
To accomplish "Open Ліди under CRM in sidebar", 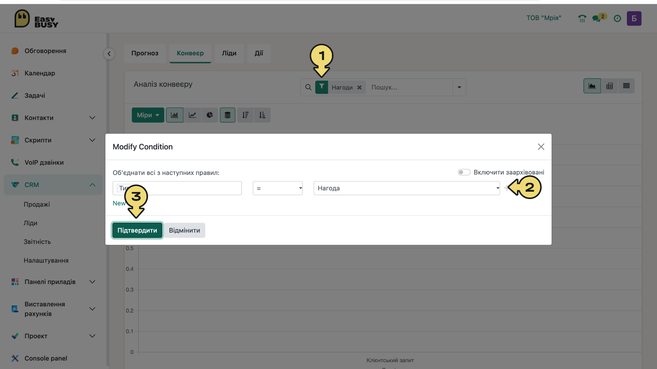I will [30, 223].
